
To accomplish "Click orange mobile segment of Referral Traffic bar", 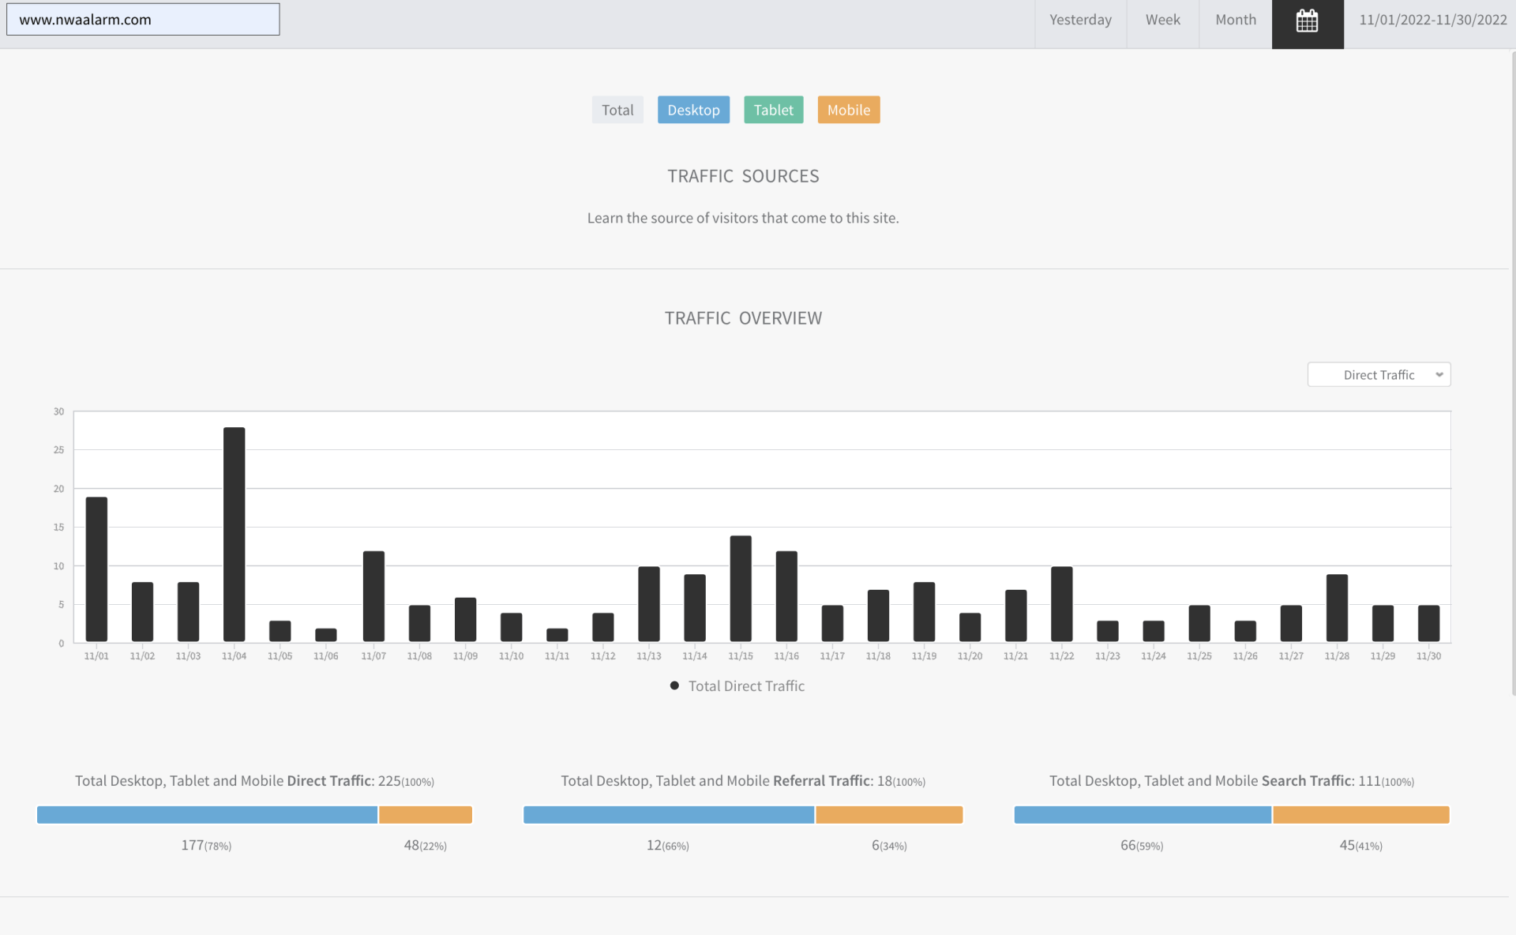I will 888,814.
